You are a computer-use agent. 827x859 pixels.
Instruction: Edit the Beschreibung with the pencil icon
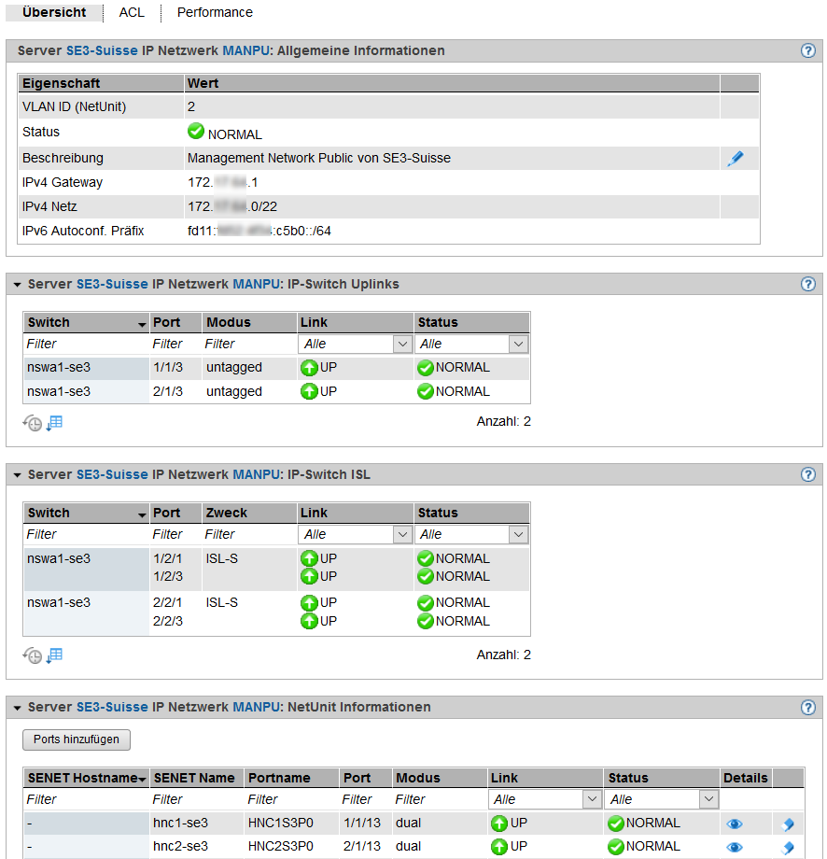point(735,159)
